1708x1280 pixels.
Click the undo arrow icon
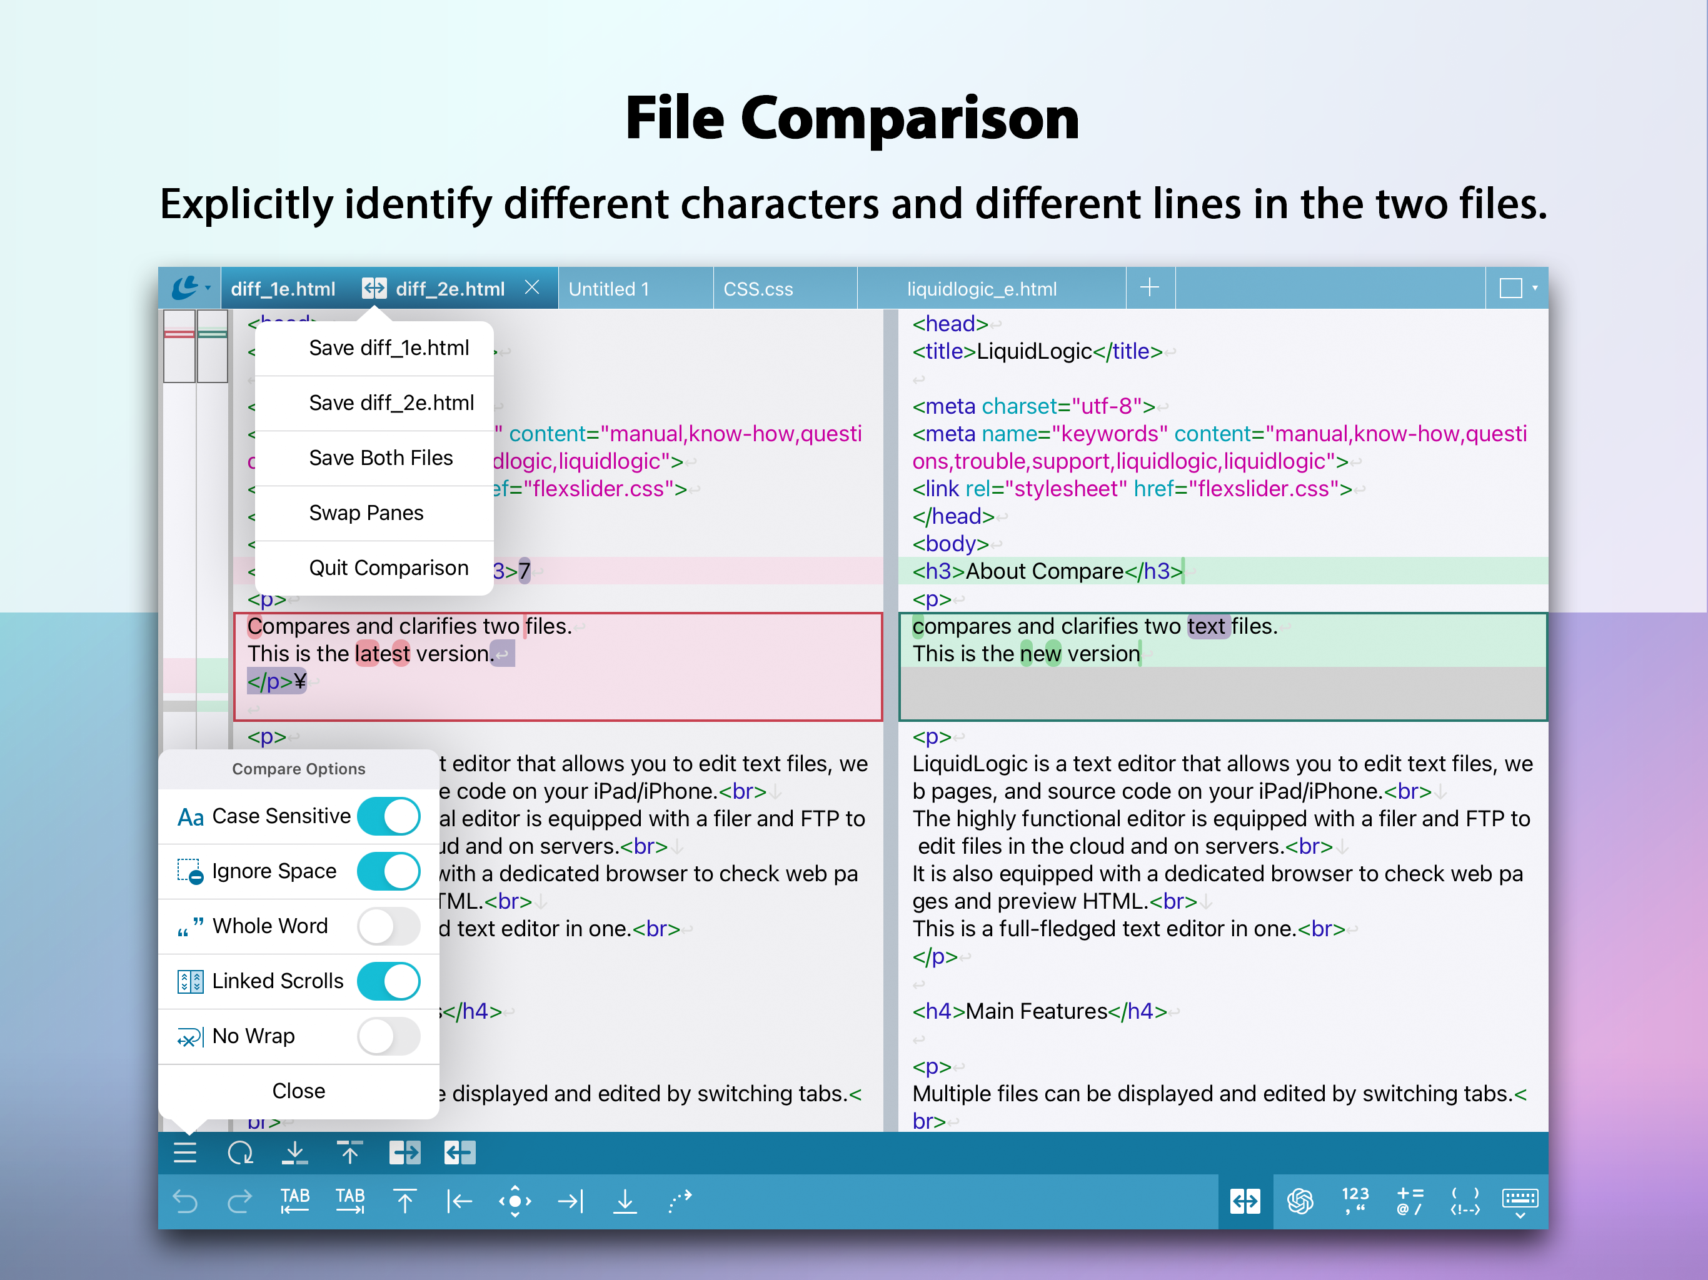coord(185,1201)
